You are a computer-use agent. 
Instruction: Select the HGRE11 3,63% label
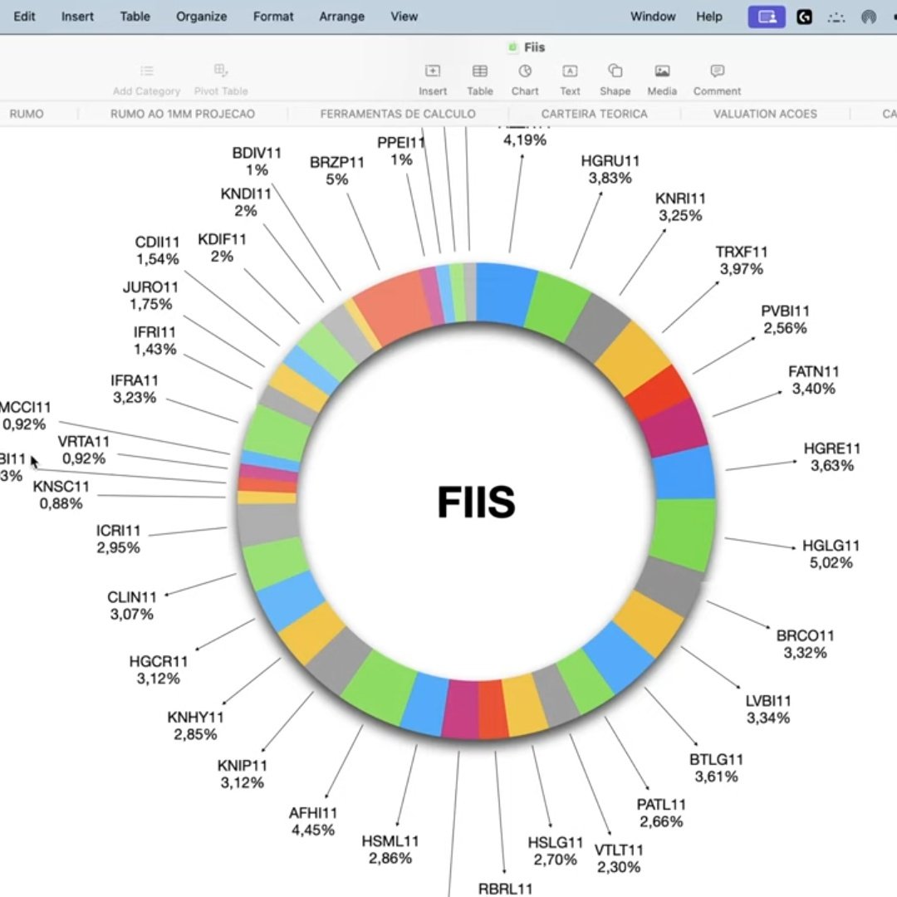831,457
